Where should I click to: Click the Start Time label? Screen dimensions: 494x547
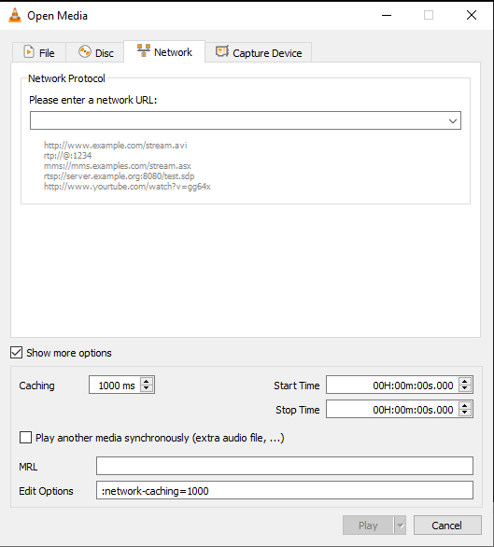[296, 386]
